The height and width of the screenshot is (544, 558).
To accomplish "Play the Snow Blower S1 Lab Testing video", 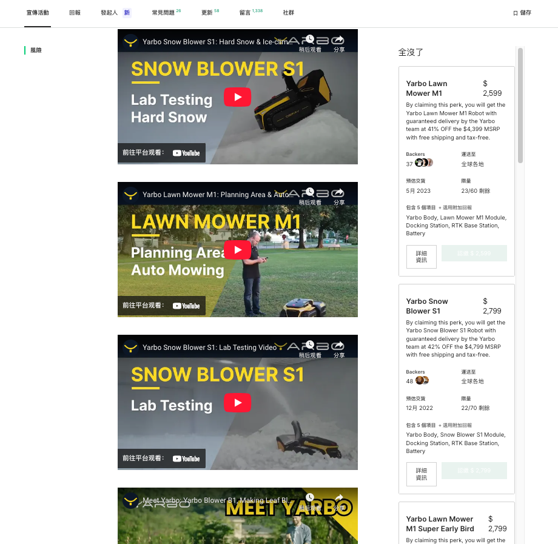I will [237, 403].
